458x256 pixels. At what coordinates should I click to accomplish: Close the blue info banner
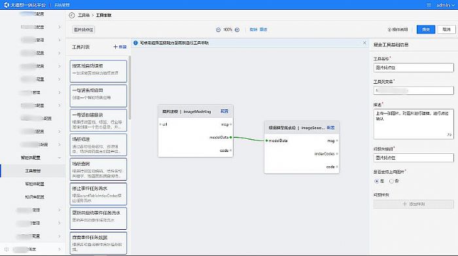click(364, 43)
